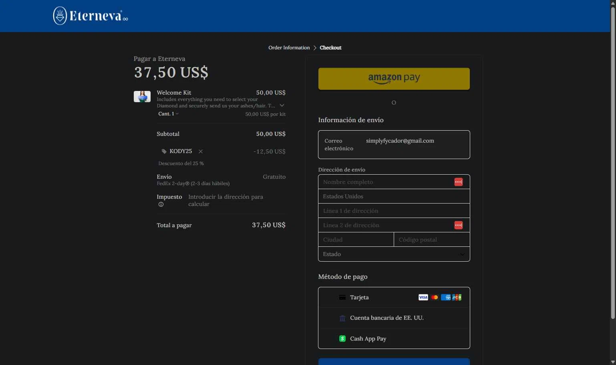Open the Estado dropdown
The image size is (616, 365).
[x=394, y=254]
